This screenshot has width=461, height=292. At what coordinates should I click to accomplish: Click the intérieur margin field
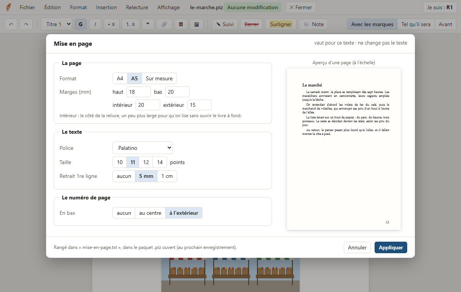click(148, 105)
